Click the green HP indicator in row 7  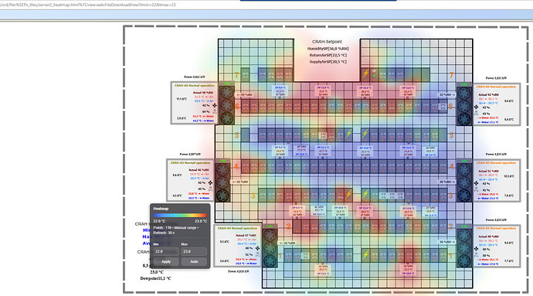click(374, 76)
